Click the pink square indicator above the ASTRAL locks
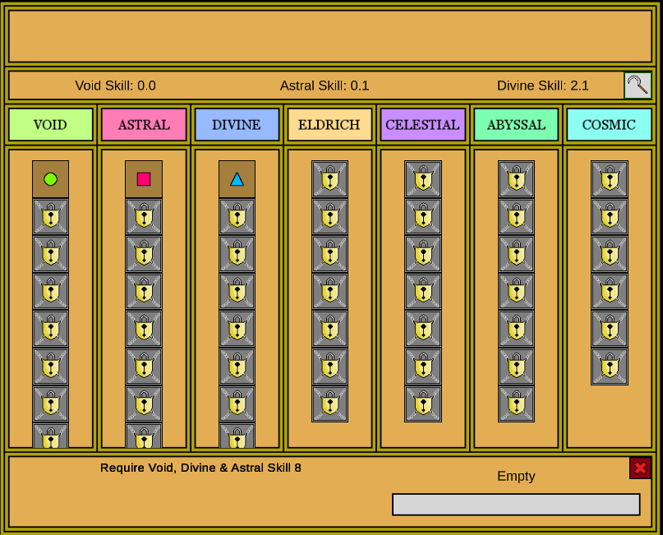This screenshot has height=535, width=663. click(144, 178)
